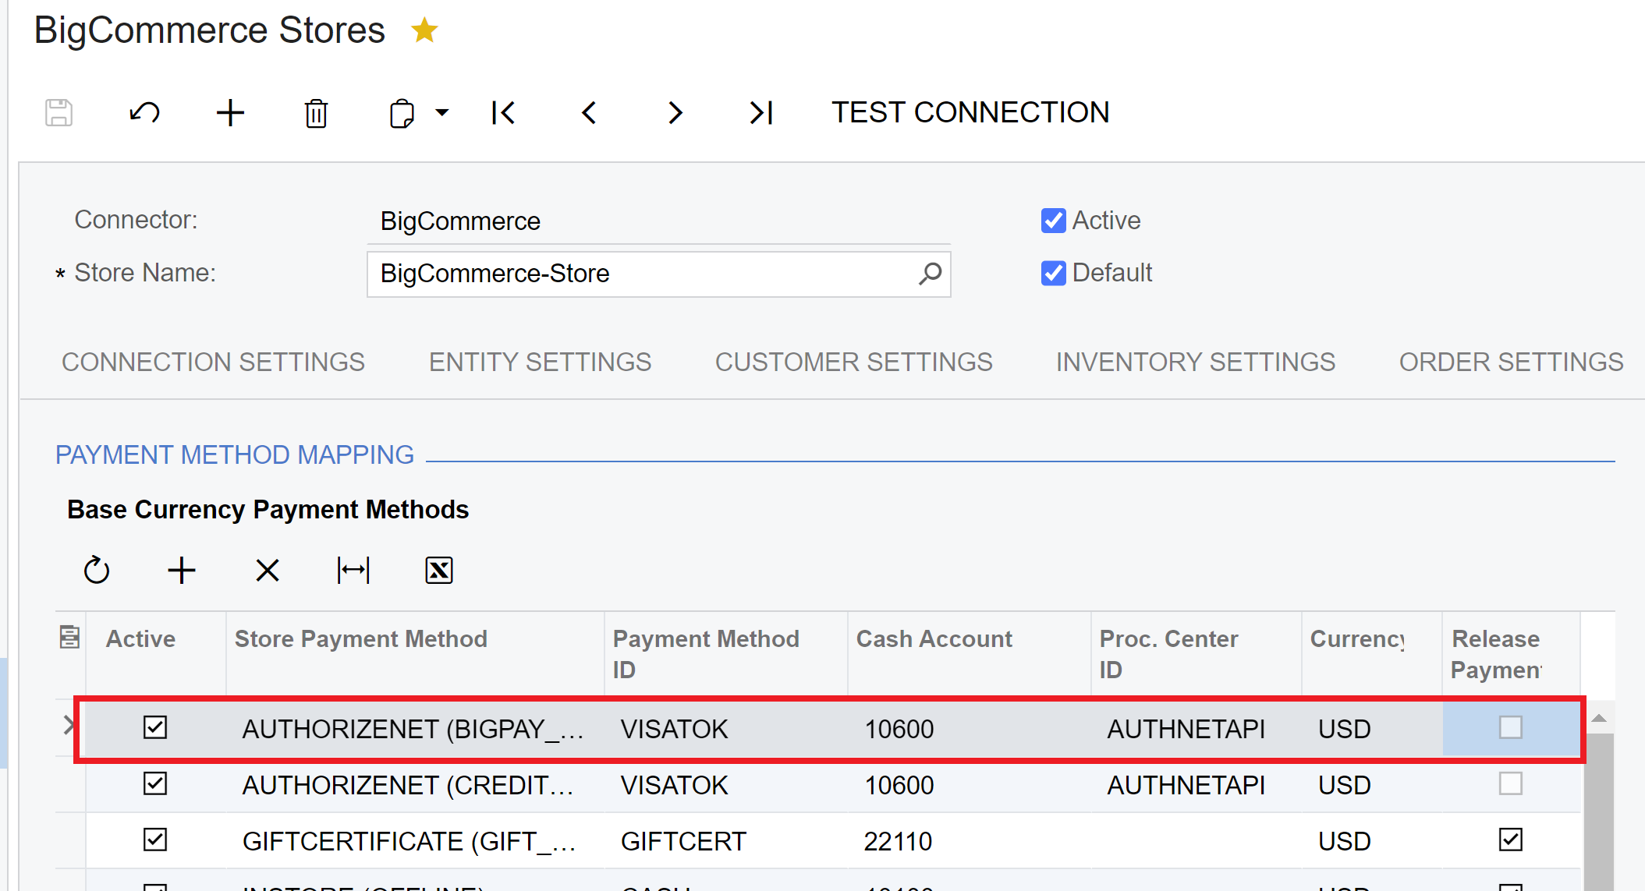Click the grid scrollbar up arrow
Viewport: 1645px width, 891px height.
click(x=1599, y=718)
